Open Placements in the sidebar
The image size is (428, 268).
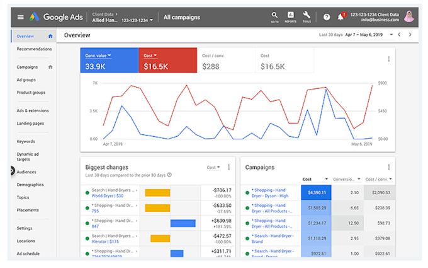pos(28,210)
